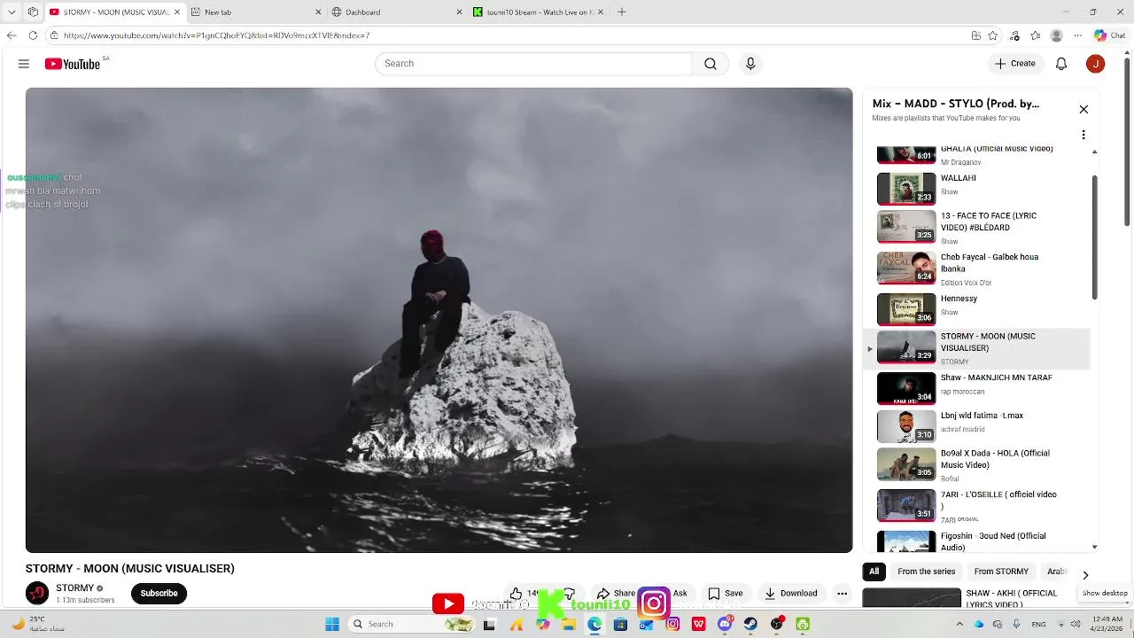Open Lbnj wld fatima t.max thumbnail
This screenshot has height=638, width=1134.
[906, 425]
